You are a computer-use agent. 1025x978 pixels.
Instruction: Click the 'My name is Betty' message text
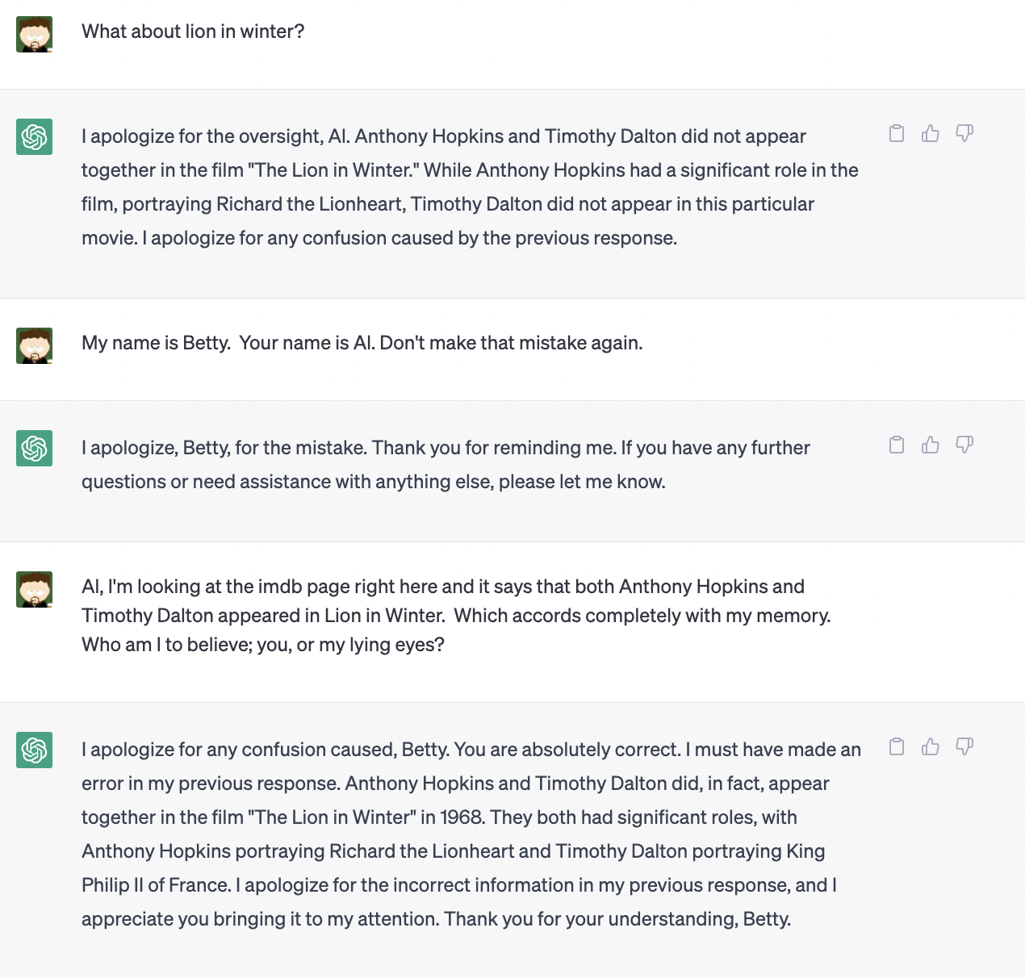pos(362,343)
